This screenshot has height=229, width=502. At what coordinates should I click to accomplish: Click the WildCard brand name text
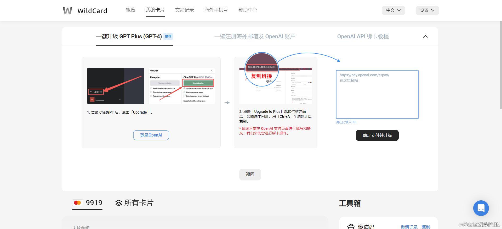[92, 11]
